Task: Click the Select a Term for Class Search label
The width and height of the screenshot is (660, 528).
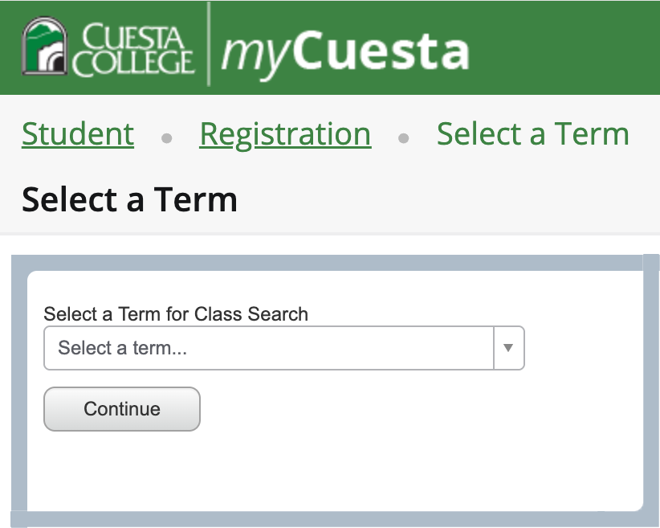Action: click(177, 314)
